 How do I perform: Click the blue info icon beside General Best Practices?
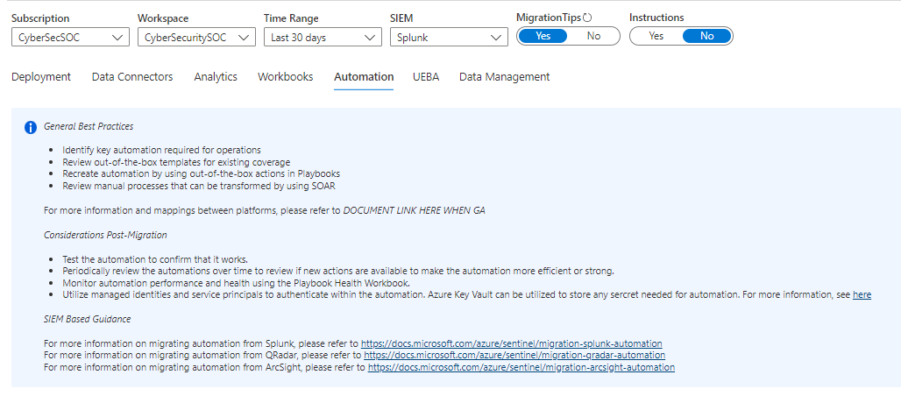(31, 127)
